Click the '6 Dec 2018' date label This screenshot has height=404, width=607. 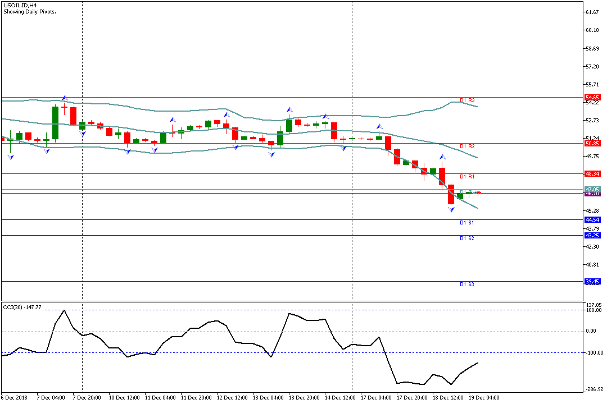pos(14,397)
